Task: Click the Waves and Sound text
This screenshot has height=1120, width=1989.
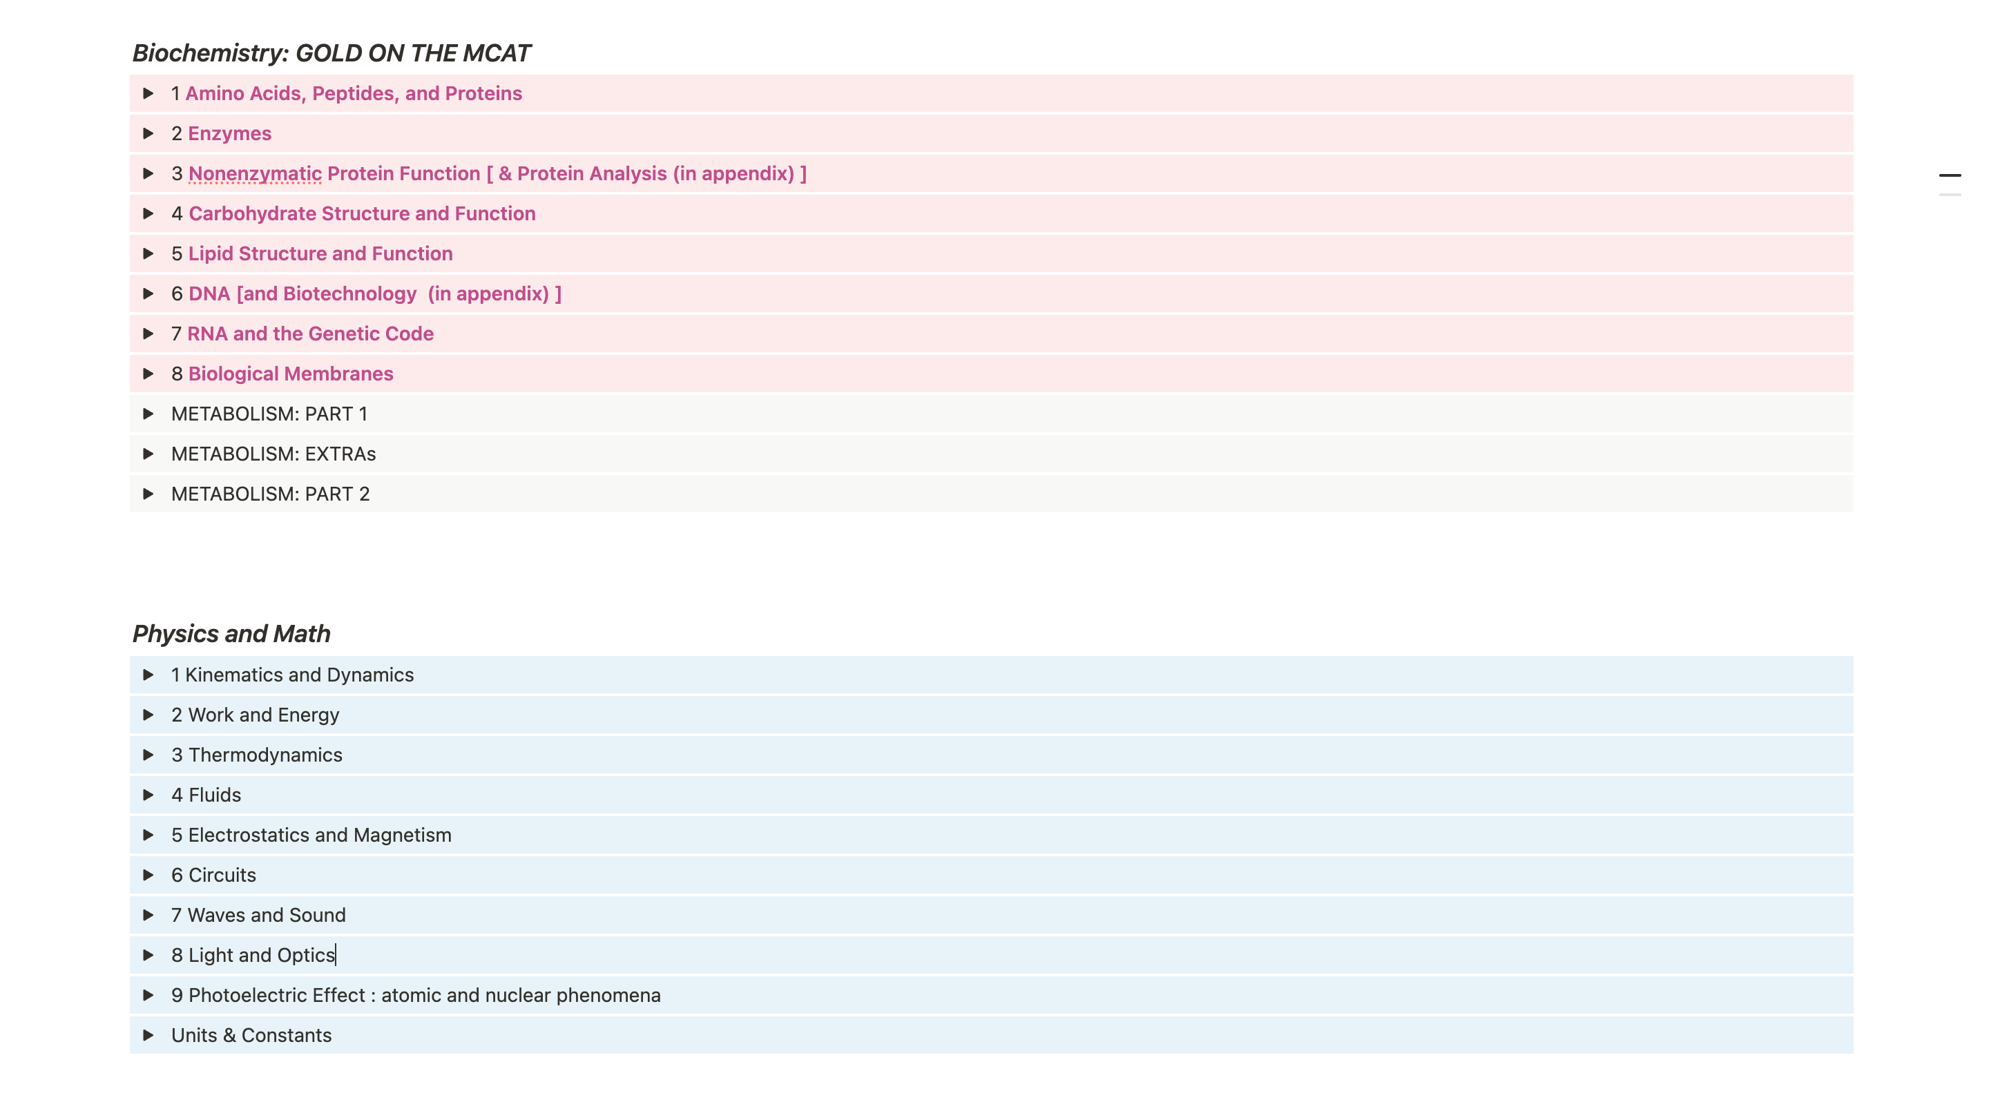Action: 267,916
